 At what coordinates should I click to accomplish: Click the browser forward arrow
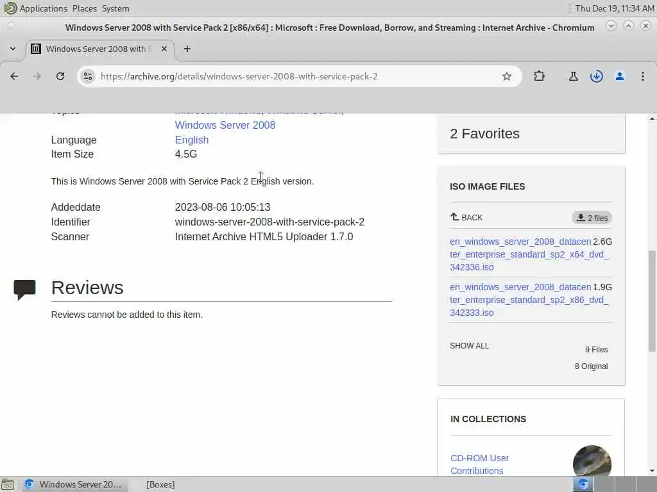[x=37, y=76]
